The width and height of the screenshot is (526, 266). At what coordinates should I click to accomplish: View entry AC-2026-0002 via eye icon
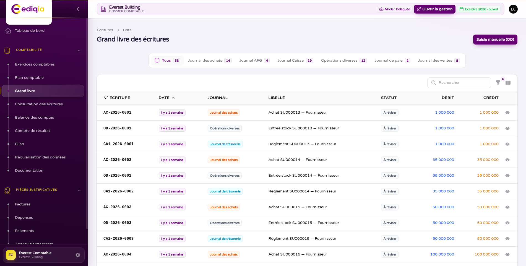[x=507, y=160]
